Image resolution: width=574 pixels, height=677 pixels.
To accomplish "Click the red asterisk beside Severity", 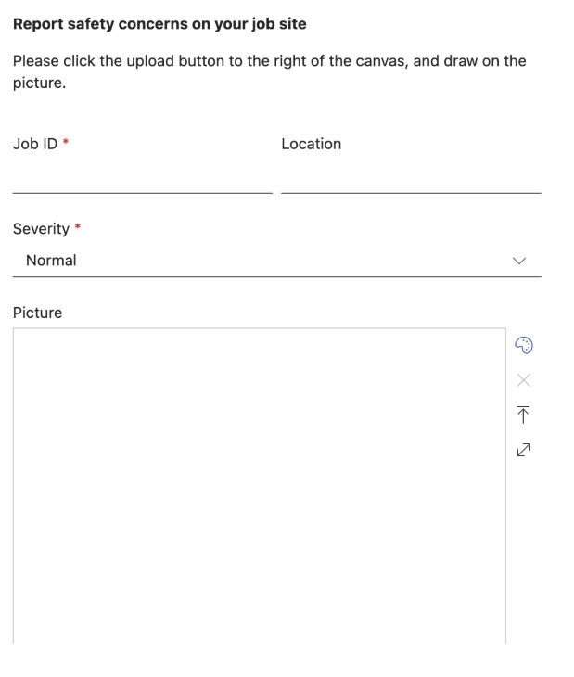I will pos(77,228).
